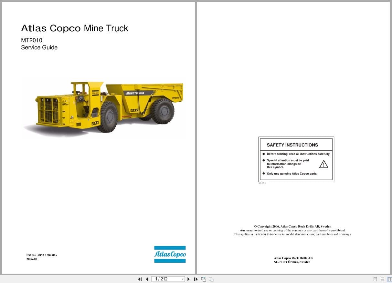This screenshot has height=283, width=392.
Task: Click the 'SAFETY INSTRUCTIONS' heading
Action: click(292, 145)
